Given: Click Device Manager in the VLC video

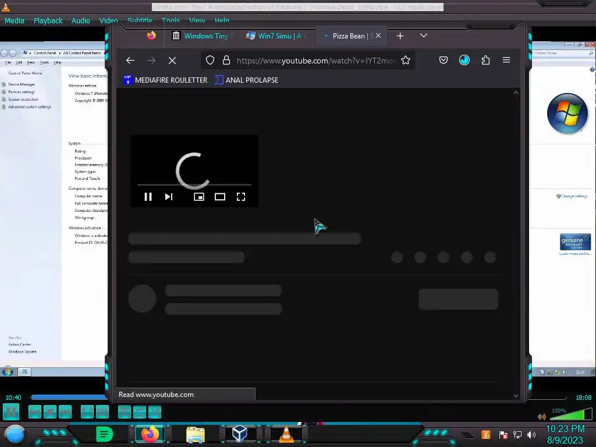Looking at the screenshot, I should (x=22, y=84).
